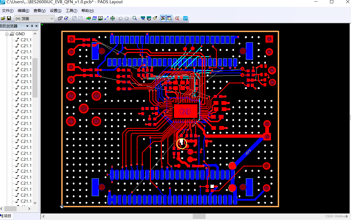Click the Save floppy disk icon
This screenshot has width=351, height=220.
(9, 18)
